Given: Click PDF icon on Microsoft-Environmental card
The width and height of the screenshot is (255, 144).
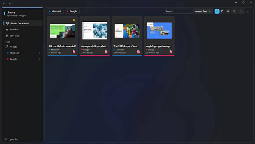Looking at the screenshot, I should tap(74, 52).
